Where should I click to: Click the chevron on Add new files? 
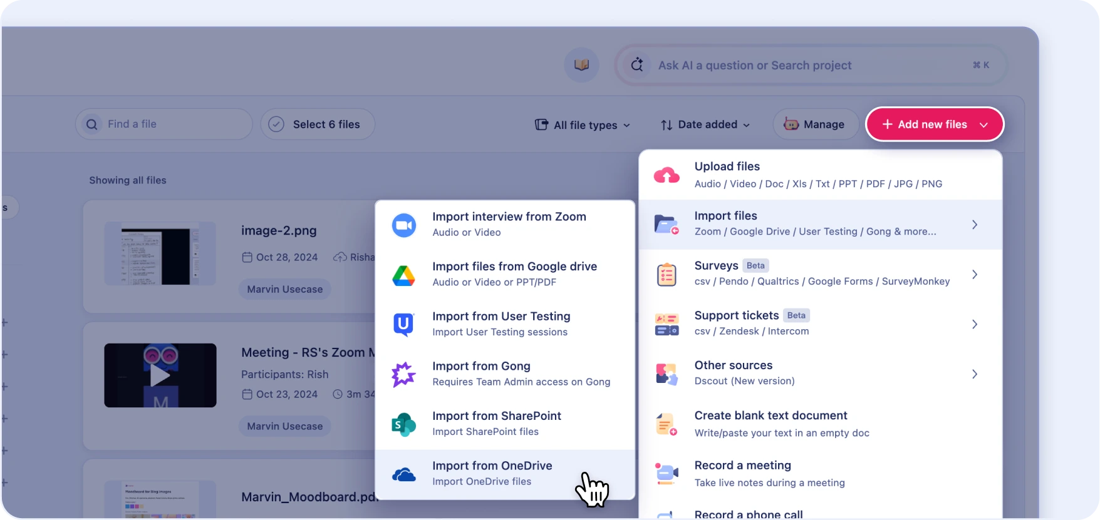click(983, 125)
